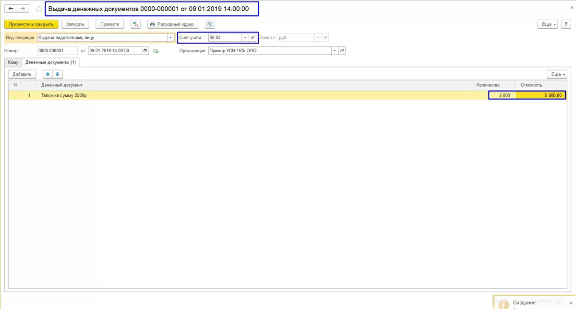Click the back navigation arrow

pyautogui.click(x=11, y=9)
